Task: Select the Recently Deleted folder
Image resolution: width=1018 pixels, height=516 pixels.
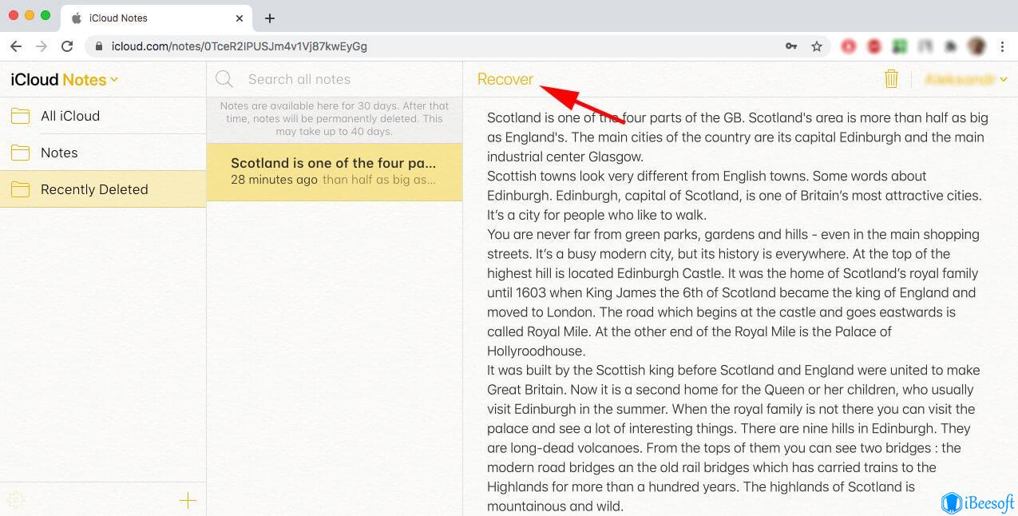Action: click(103, 189)
